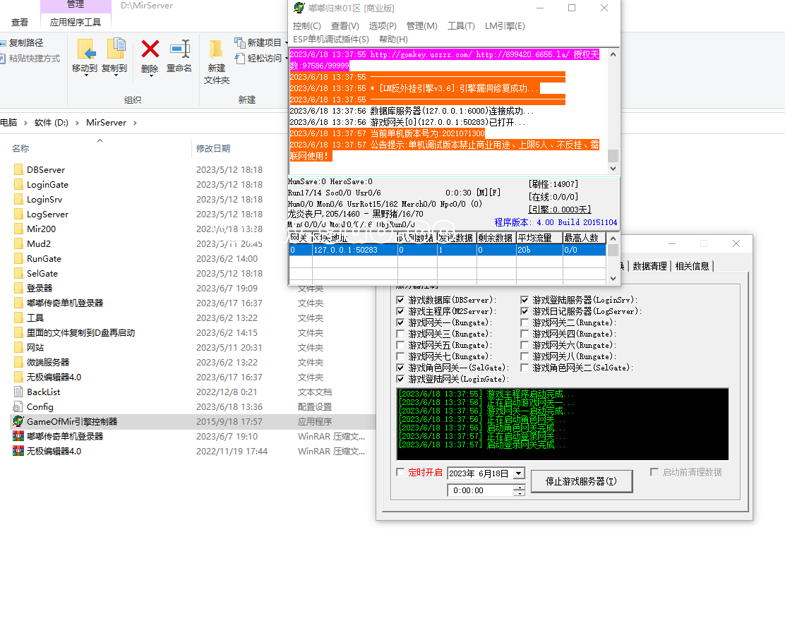Select the 工具 folder icon
Viewport: 785px width, 623px height.
pyautogui.click(x=18, y=317)
